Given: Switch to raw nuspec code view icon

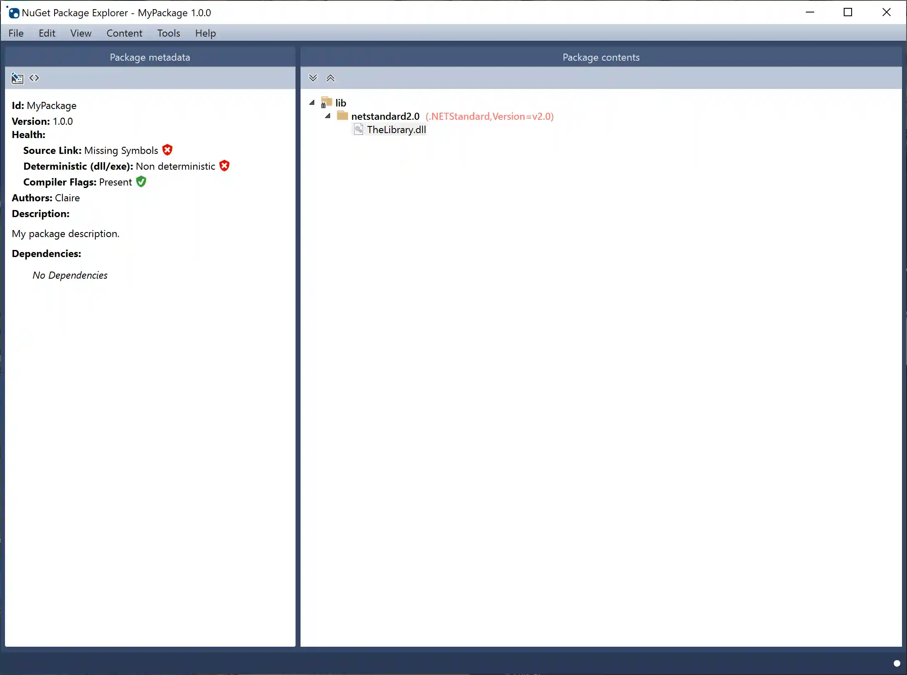Looking at the screenshot, I should pos(34,78).
